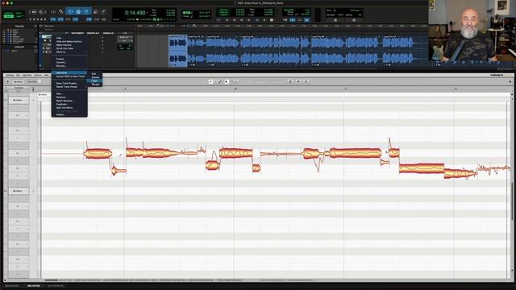The image size is (516, 290).
Task: Click the selected first clip in the Pro Tools timeline
Action: click(177, 51)
